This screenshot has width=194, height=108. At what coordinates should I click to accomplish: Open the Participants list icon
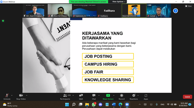[x=65, y=95]
